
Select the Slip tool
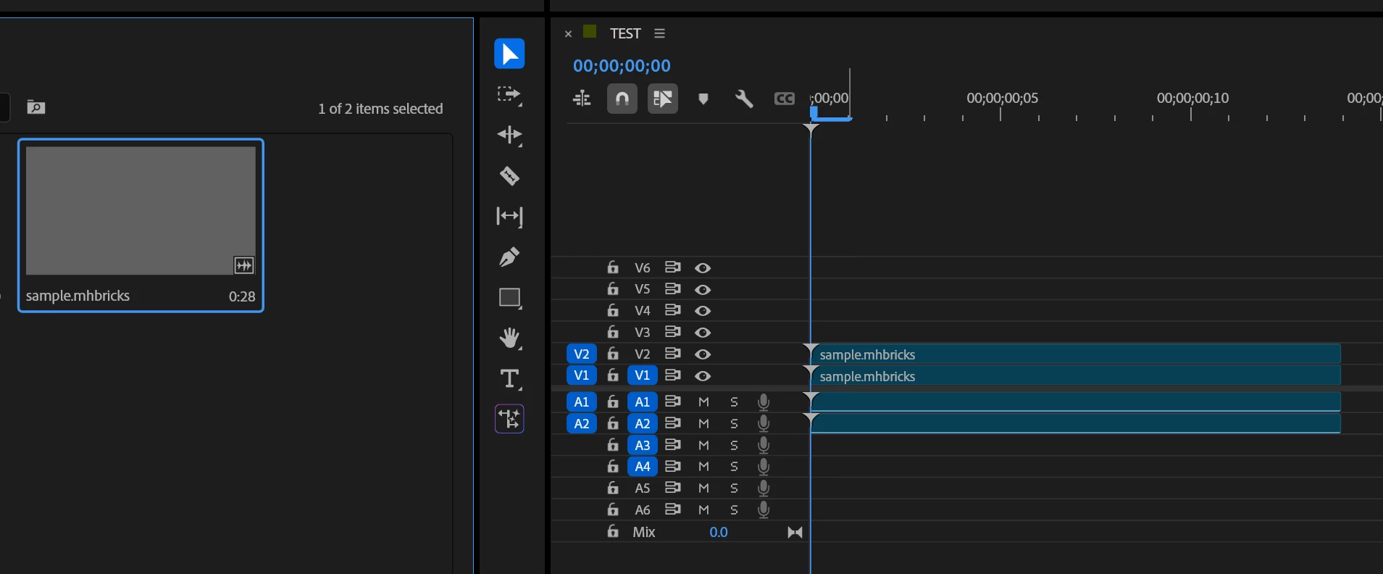tap(509, 216)
